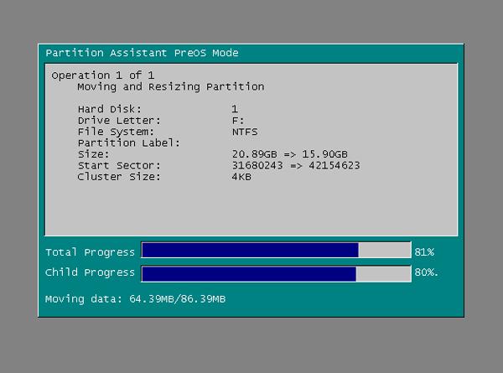Screen dimensions: 503x373
Task: Select the size value 20.89GB => 15.90GB
Action: tap(289, 154)
